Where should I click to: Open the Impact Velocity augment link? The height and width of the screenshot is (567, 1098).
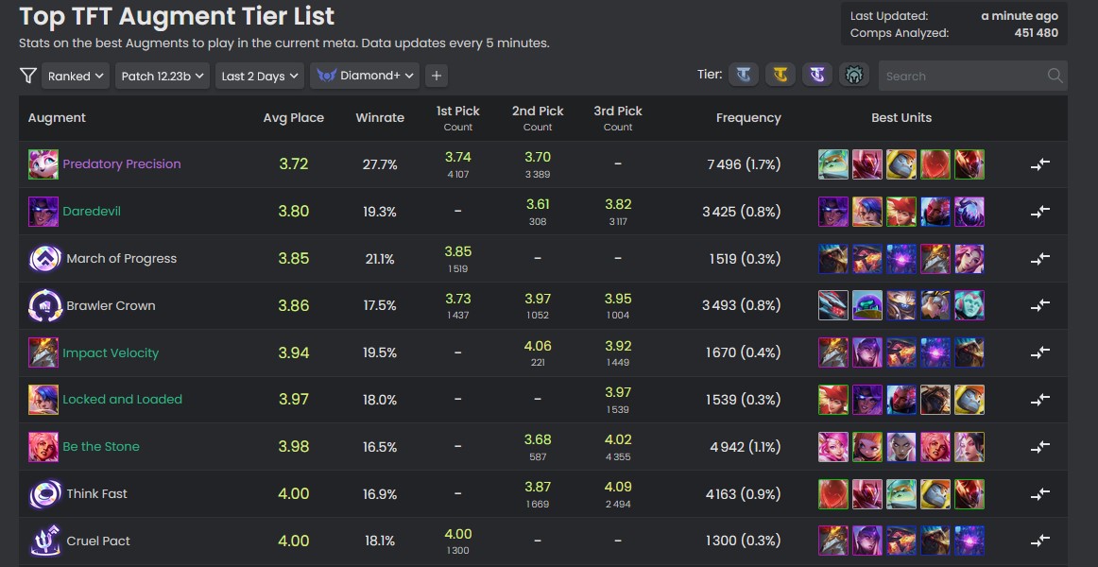pos(111,353)
